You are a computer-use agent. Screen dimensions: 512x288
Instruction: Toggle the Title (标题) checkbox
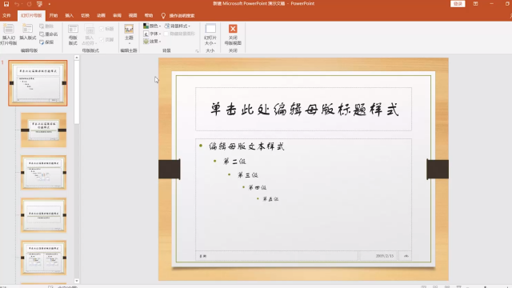102,29
